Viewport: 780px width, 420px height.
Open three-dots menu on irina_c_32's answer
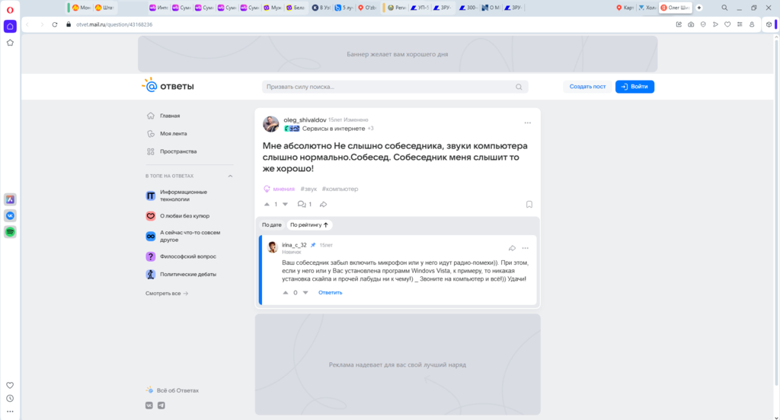click(525, 248)
